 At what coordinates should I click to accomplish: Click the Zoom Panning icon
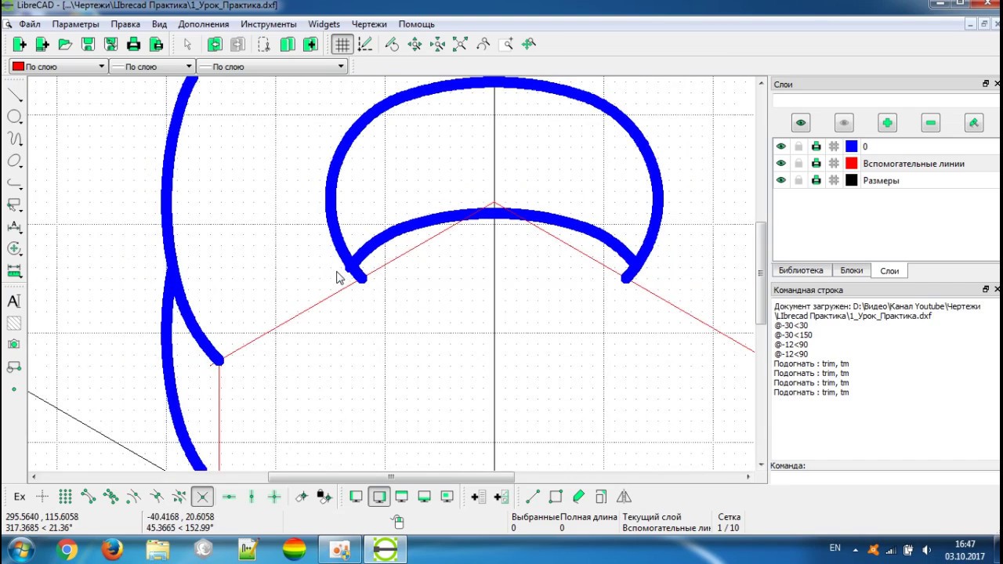click(529, 45)
